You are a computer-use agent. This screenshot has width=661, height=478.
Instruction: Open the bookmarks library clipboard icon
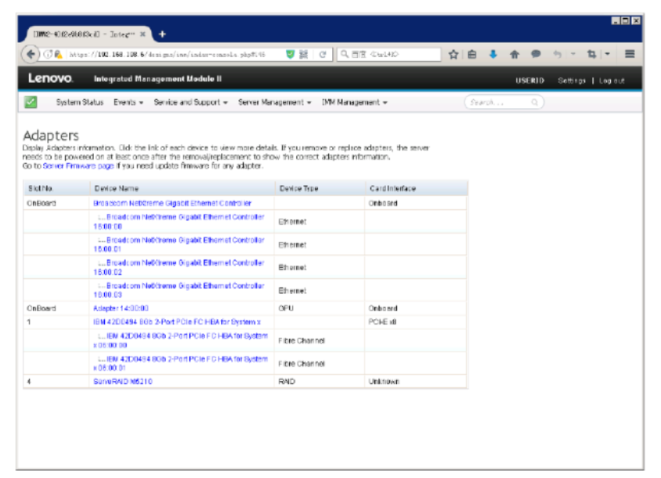(472, 54)
